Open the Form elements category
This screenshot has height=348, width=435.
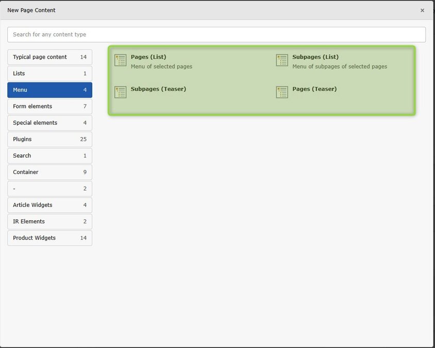click(x=49, y=107)
